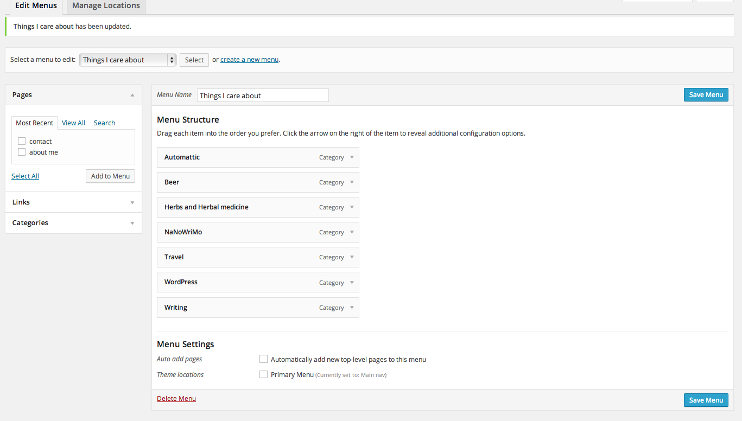Click into the Menu Name field
The height and width of the screenshot is (421, 742).
(x=263, y=95)
